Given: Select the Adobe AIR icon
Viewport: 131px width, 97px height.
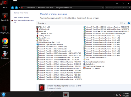Looking at the screenshot, I should tap(37, 31).
